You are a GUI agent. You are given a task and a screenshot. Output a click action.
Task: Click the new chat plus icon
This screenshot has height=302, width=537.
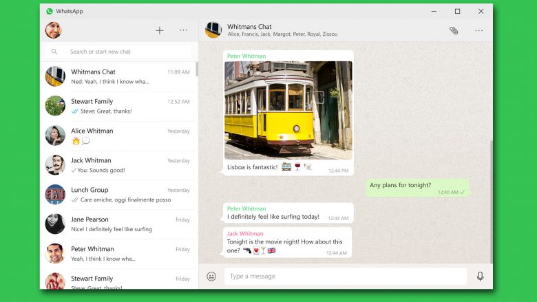click(x=159, y=30)
